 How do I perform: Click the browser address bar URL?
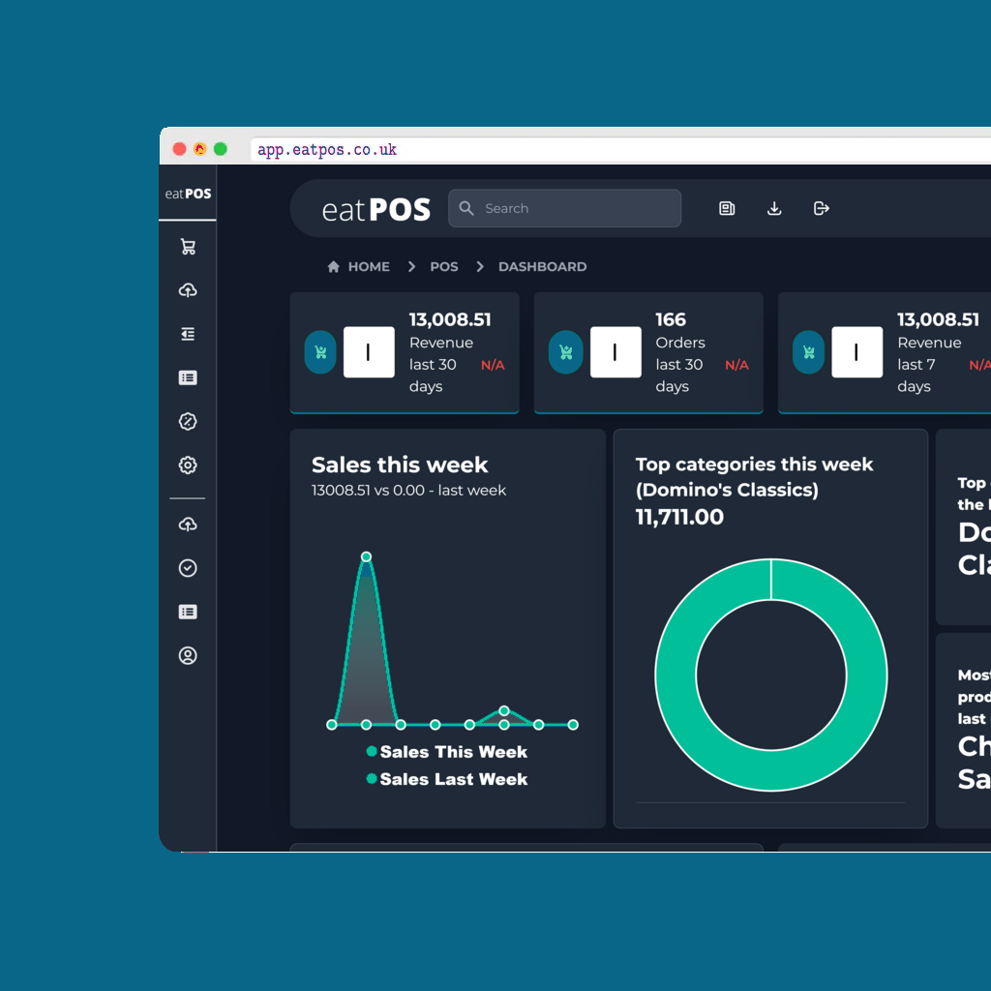327,150
